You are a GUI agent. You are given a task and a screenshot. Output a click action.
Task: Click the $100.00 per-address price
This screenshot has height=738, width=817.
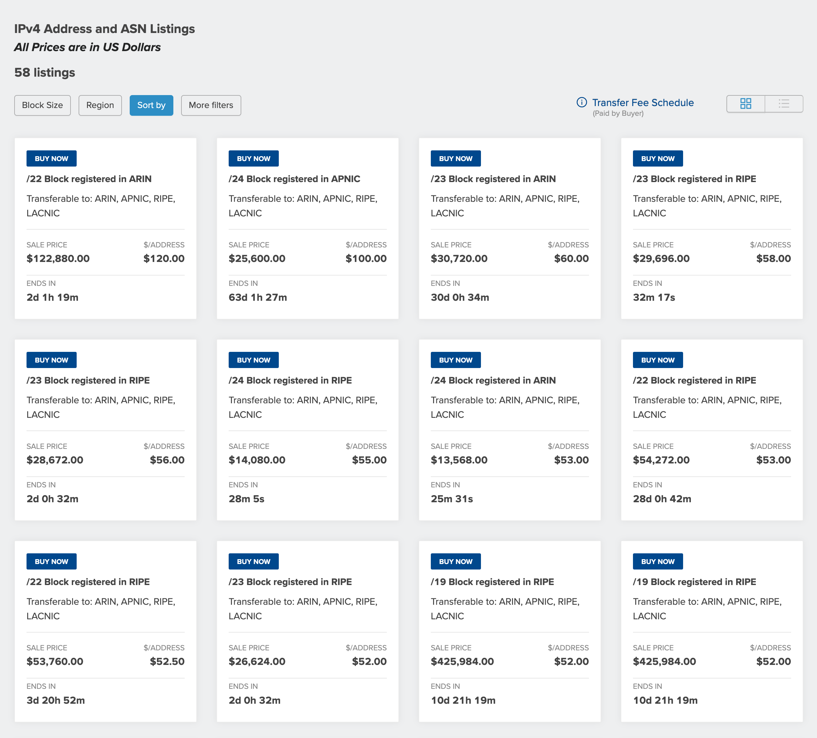pos(366,259)
